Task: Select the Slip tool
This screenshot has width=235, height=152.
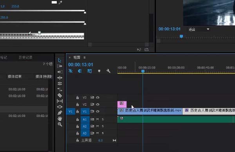Action: 60,101
